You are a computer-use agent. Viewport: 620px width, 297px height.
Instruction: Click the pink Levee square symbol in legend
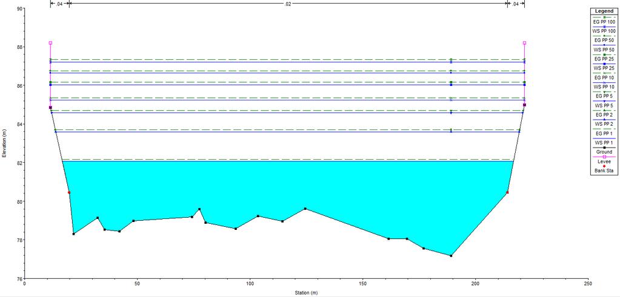pos(604,157)
